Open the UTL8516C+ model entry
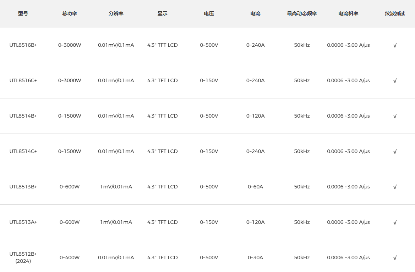The image size is (415, 272). 23,81
